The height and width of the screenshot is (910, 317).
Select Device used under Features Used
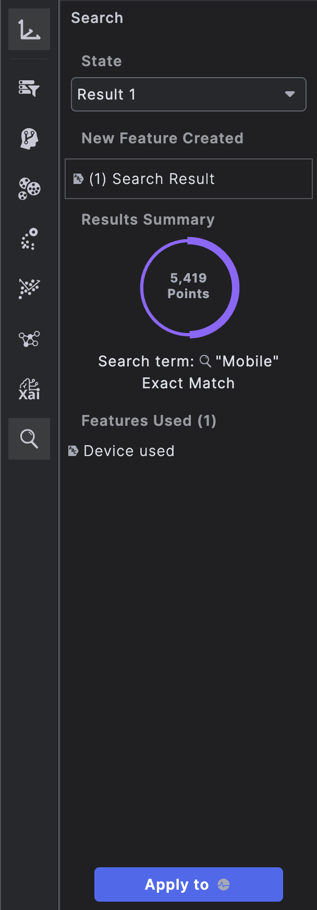coord(129,450)
